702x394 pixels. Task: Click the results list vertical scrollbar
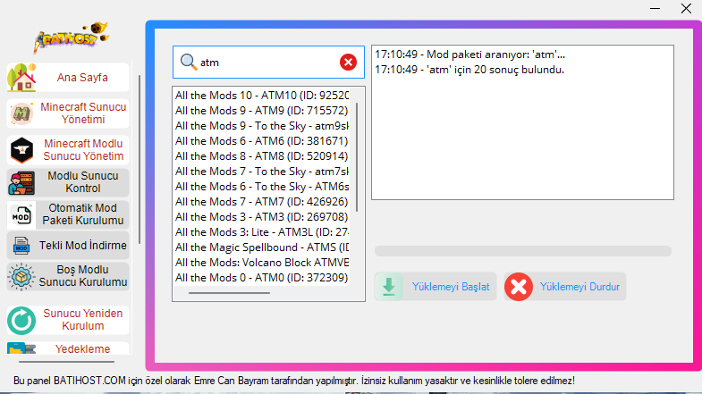[357, 157]
